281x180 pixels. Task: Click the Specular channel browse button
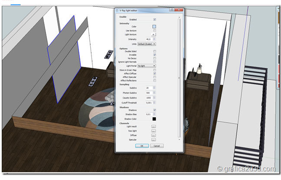[154, 140]
